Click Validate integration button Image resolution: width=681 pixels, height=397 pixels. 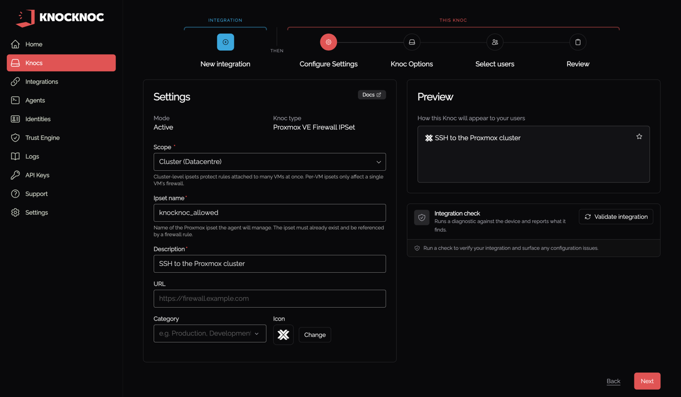(x=616, y=217)
